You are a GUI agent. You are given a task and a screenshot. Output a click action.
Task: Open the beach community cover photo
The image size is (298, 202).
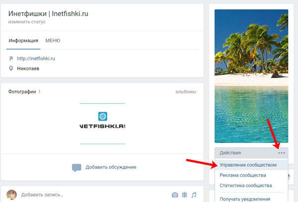(x=251, y=76)
